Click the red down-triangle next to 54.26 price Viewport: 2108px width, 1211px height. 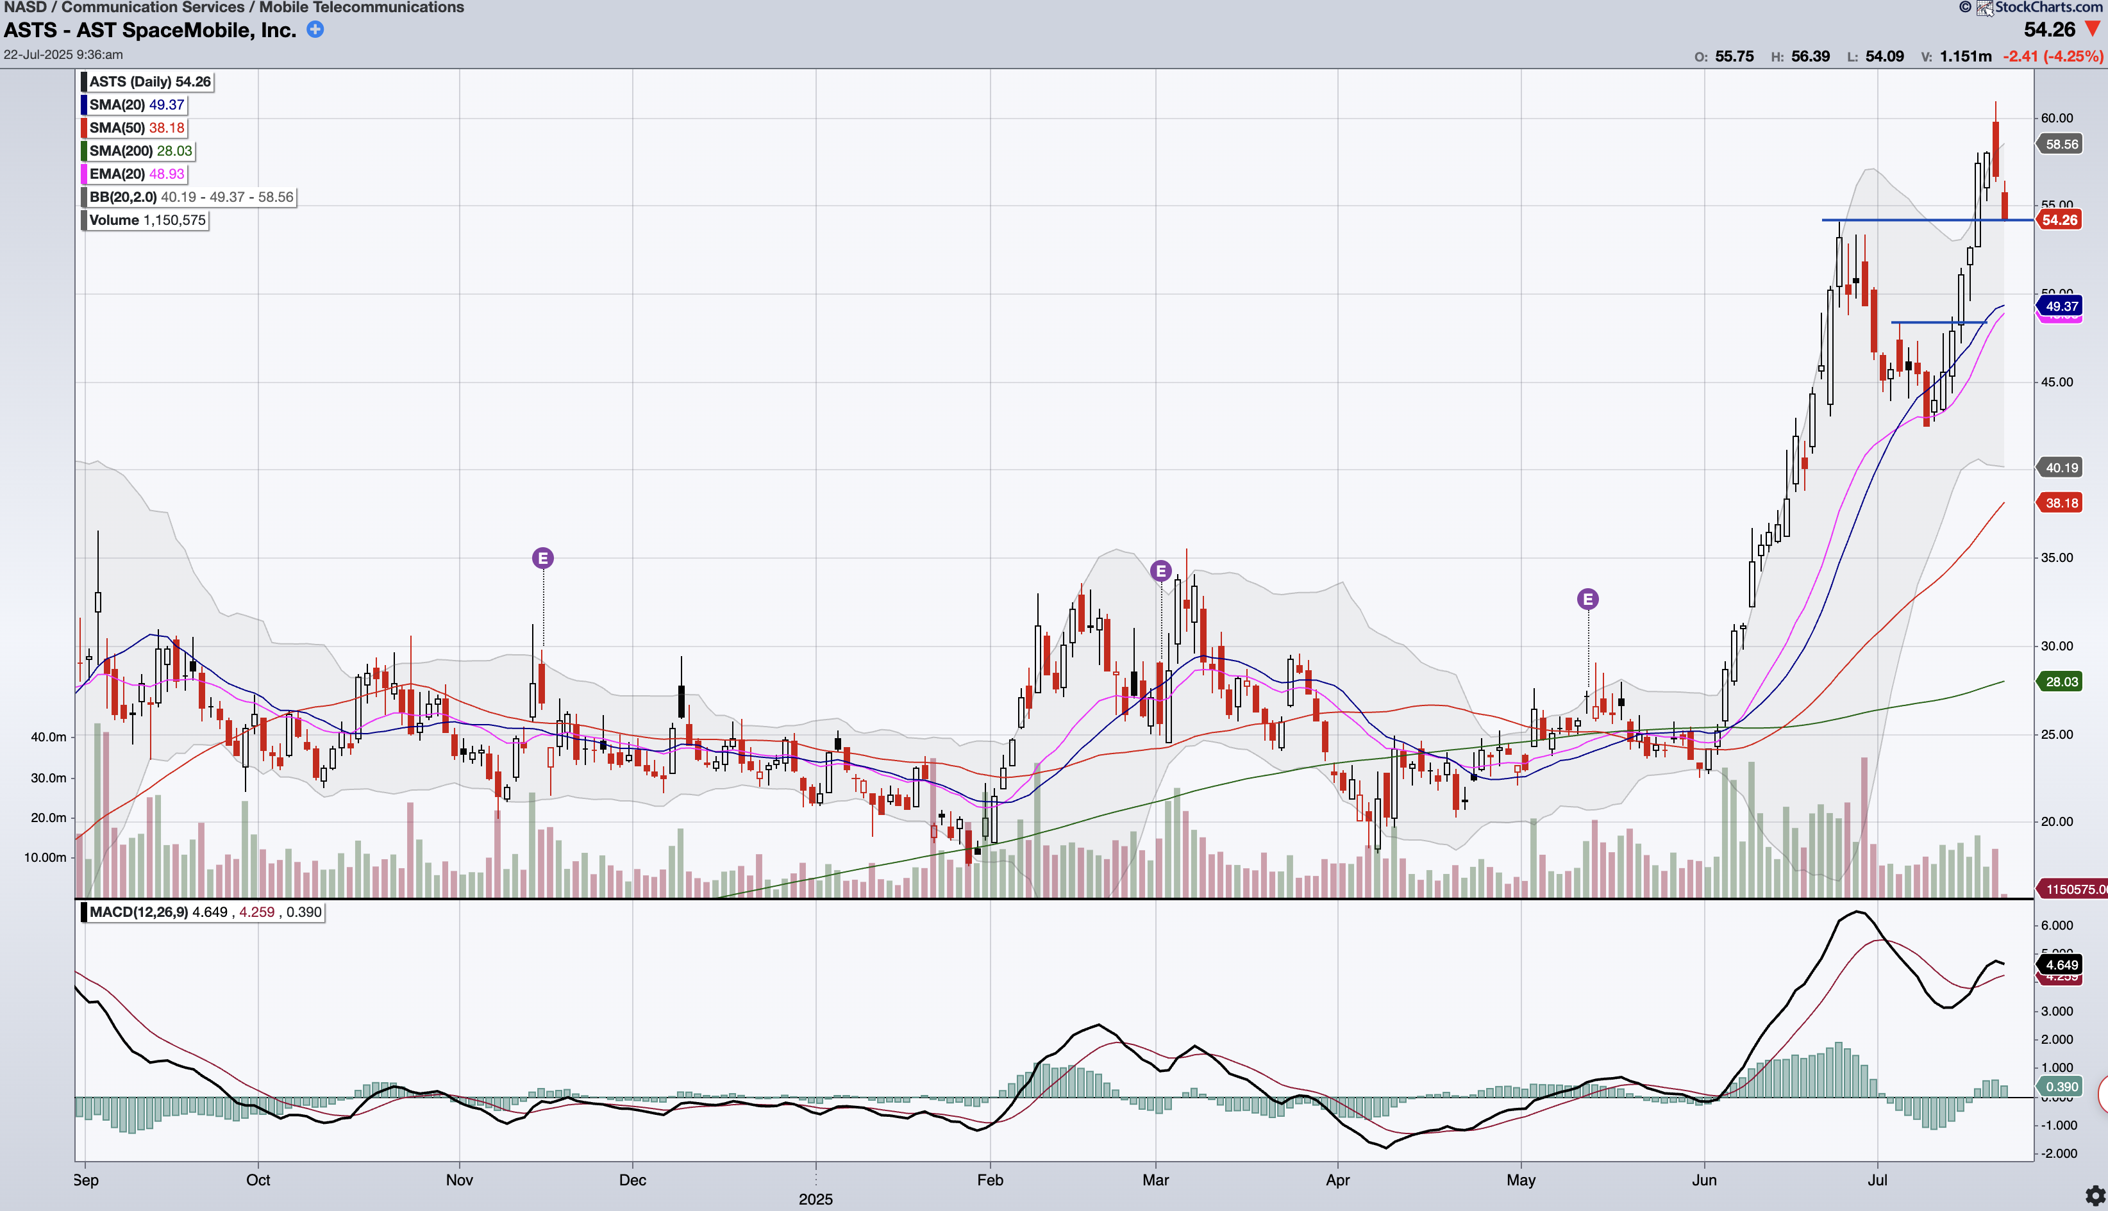(2093, 30)
